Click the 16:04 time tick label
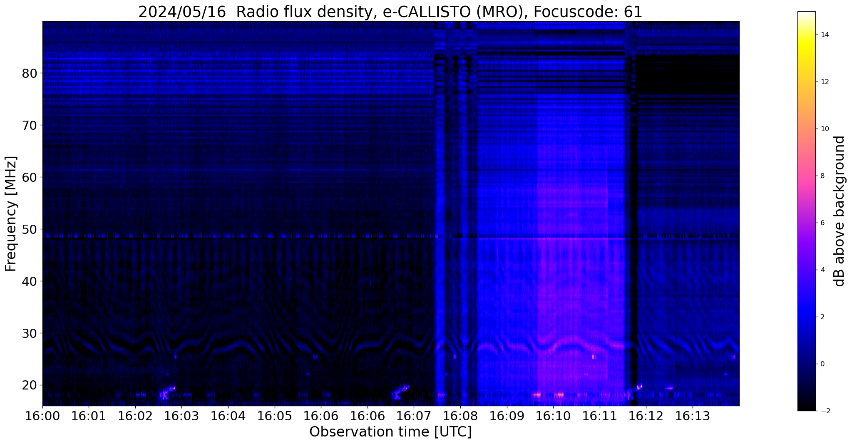852x444 pixels. [228, 416]
